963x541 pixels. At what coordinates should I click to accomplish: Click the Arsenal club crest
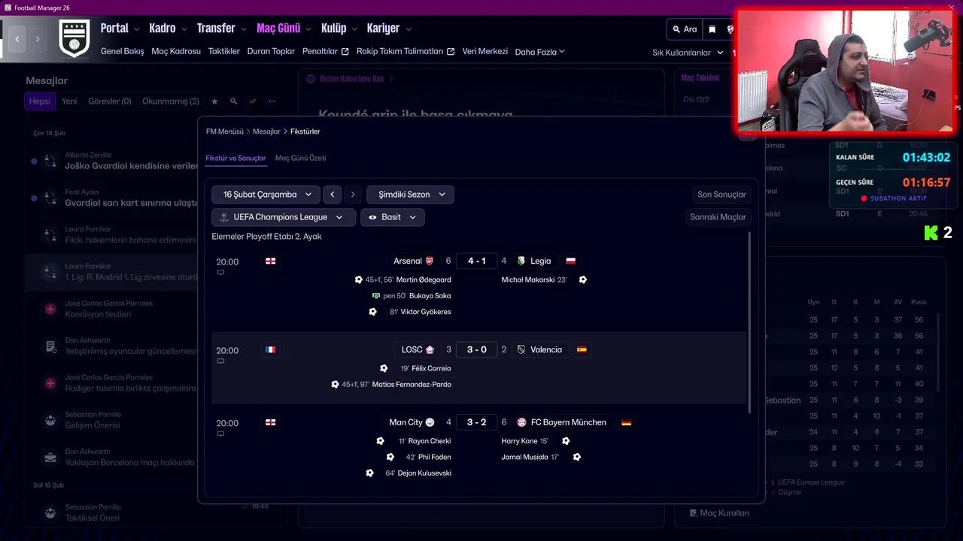[430, 261]
